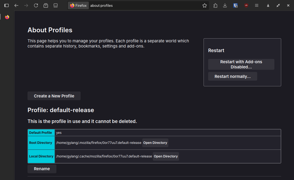This screenshot has width=294, height=180.
Task: Click the address bar showing about:profiles
Action: (123, 5)
